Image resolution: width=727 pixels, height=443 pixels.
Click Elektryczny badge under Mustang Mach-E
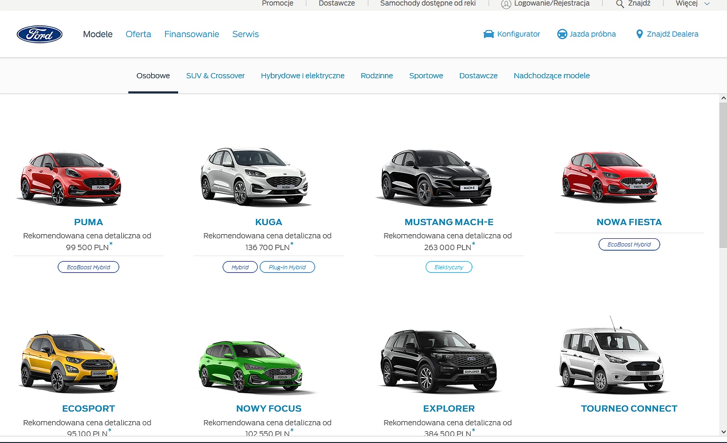click(449, 267)
